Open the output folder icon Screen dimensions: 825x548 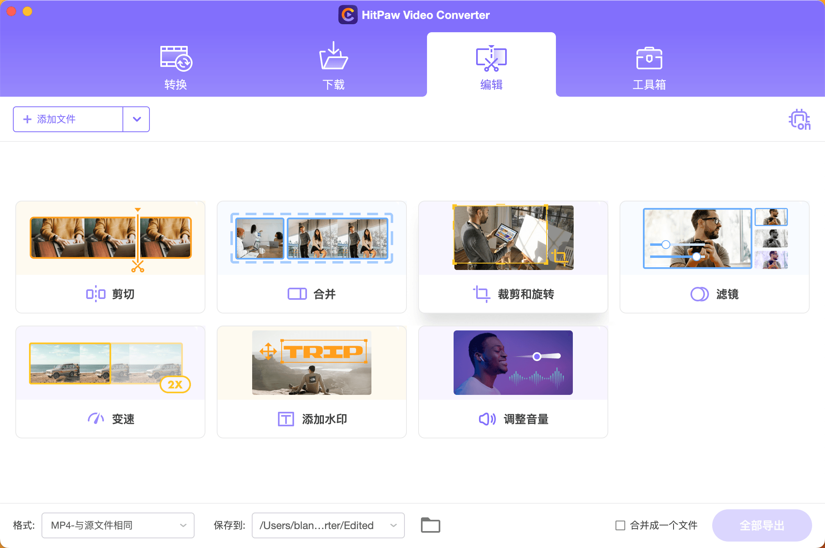(x=431, y=525)
